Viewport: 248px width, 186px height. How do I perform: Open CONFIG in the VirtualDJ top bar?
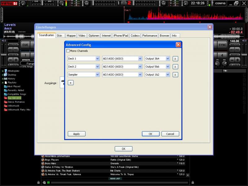coord(220,3)
